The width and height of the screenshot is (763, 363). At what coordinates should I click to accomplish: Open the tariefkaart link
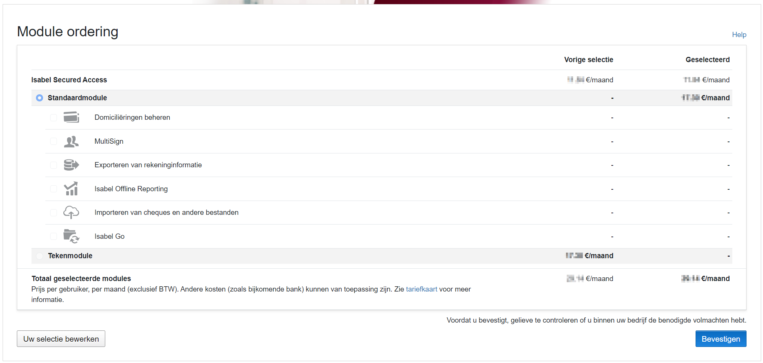coord(421,289)
